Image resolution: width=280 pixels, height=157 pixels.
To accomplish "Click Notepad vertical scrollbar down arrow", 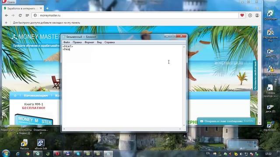I will pos(184,125).
